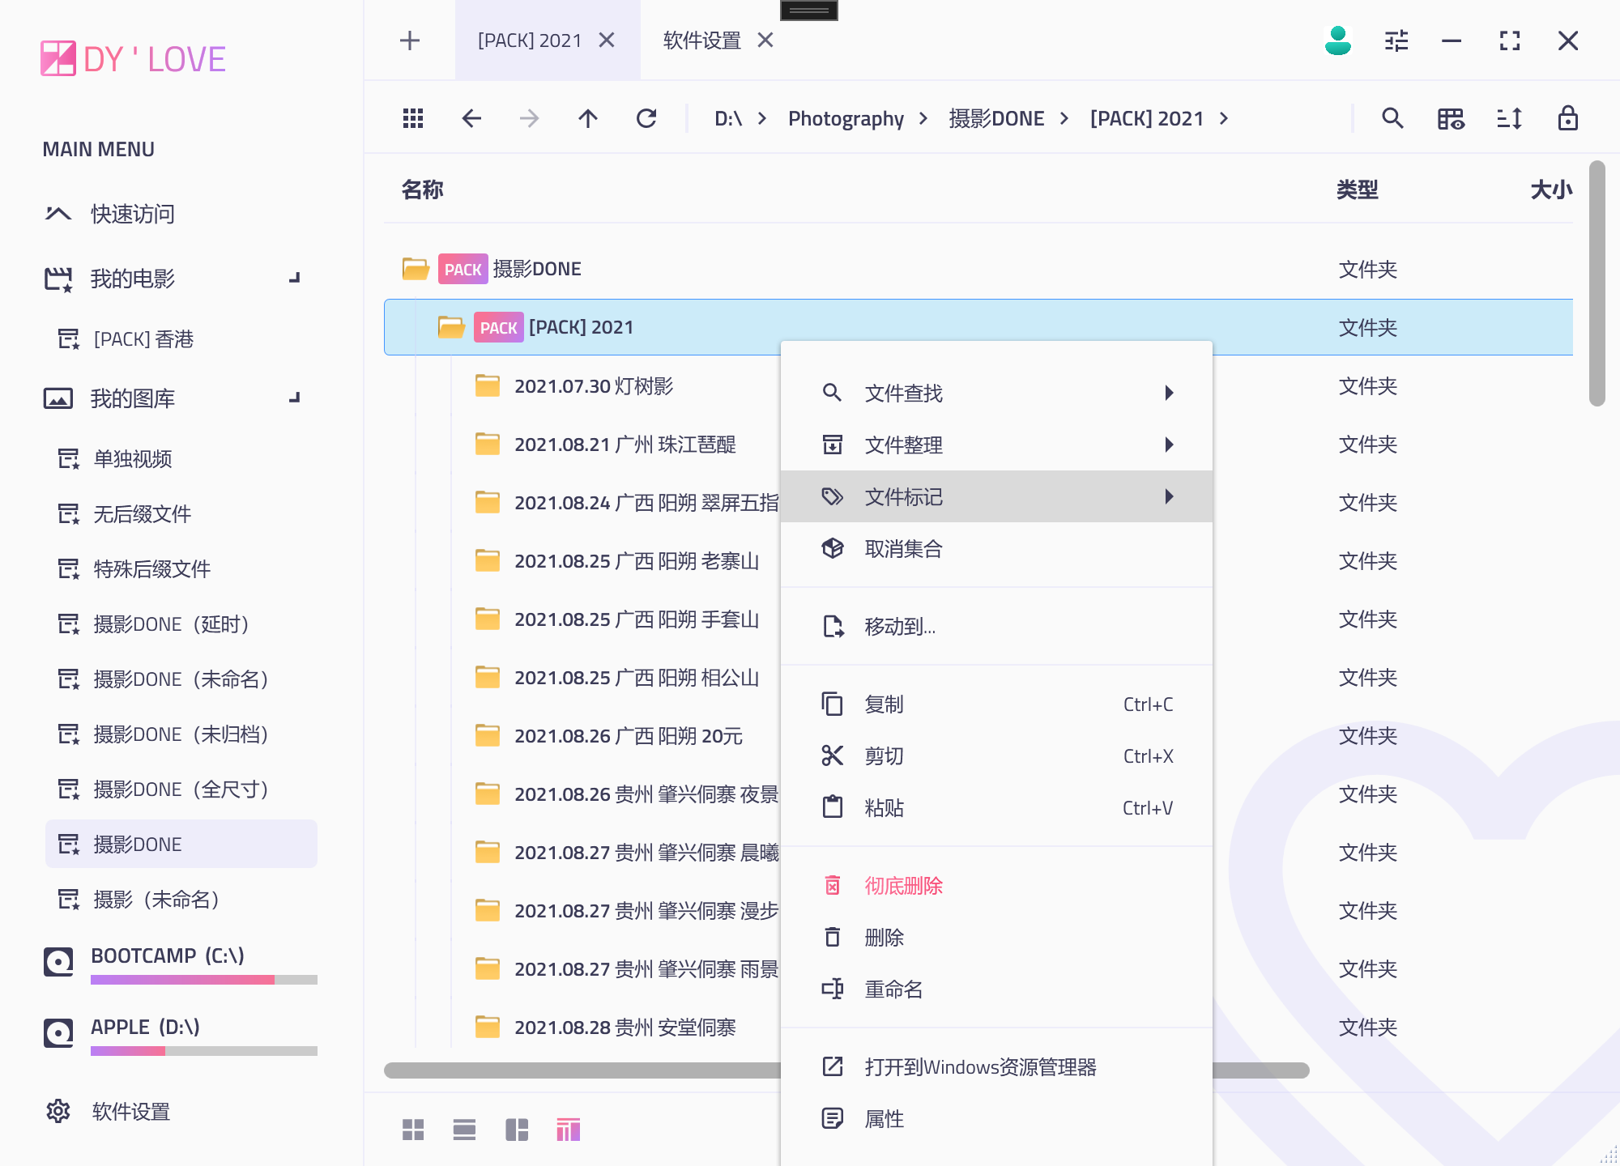Click the 我的电影 clapper icon
The height and width of the screenshot is (1166, 1620).
point(58,279)
